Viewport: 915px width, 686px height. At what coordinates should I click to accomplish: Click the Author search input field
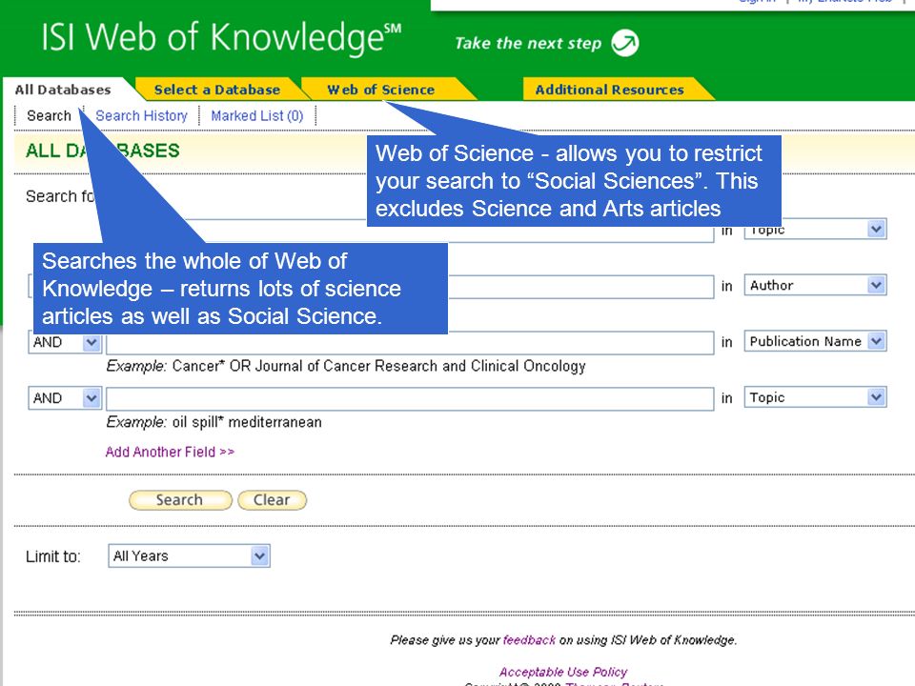[x=580, y=287]
